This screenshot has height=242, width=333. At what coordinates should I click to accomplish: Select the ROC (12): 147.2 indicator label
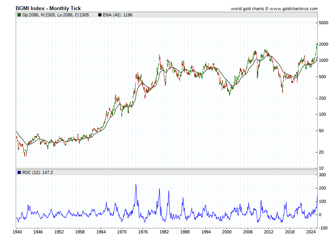[x=37, y=172]
